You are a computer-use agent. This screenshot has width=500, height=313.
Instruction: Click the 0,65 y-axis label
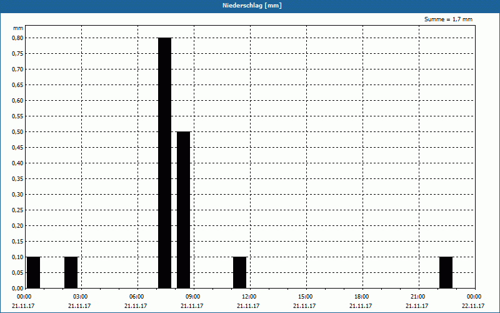click(17, 85)
